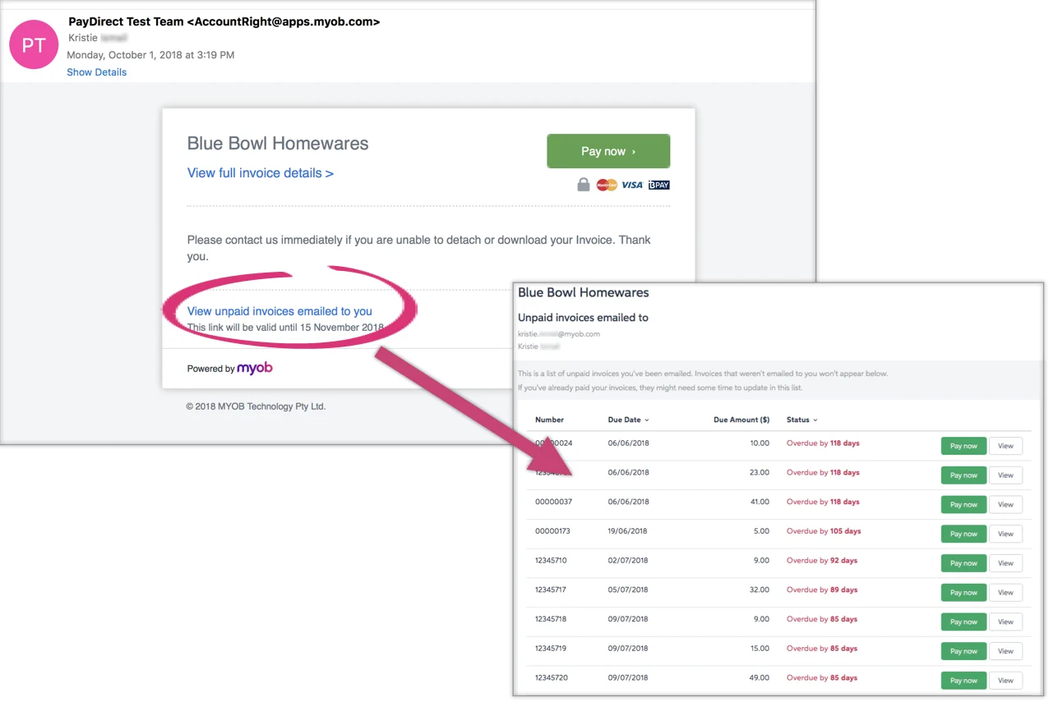Click the myob logo in email footer

(x=255, y=368)
